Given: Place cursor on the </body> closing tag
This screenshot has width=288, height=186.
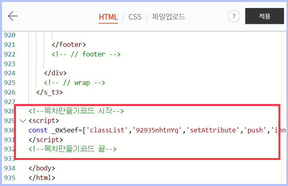Looking at the screenshot, I should point(42,168).
